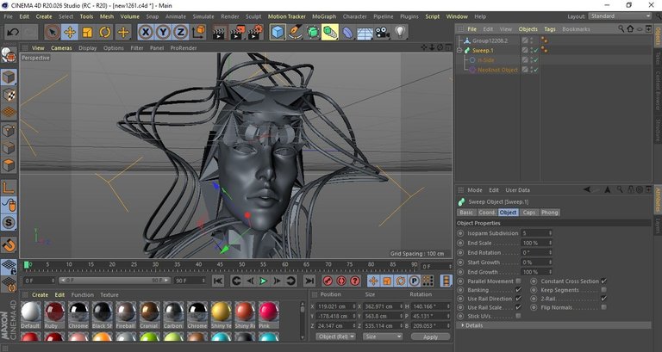Click the Position X coordinate field
The height and width of the screenshot is (352, 662).
[336, 306]
